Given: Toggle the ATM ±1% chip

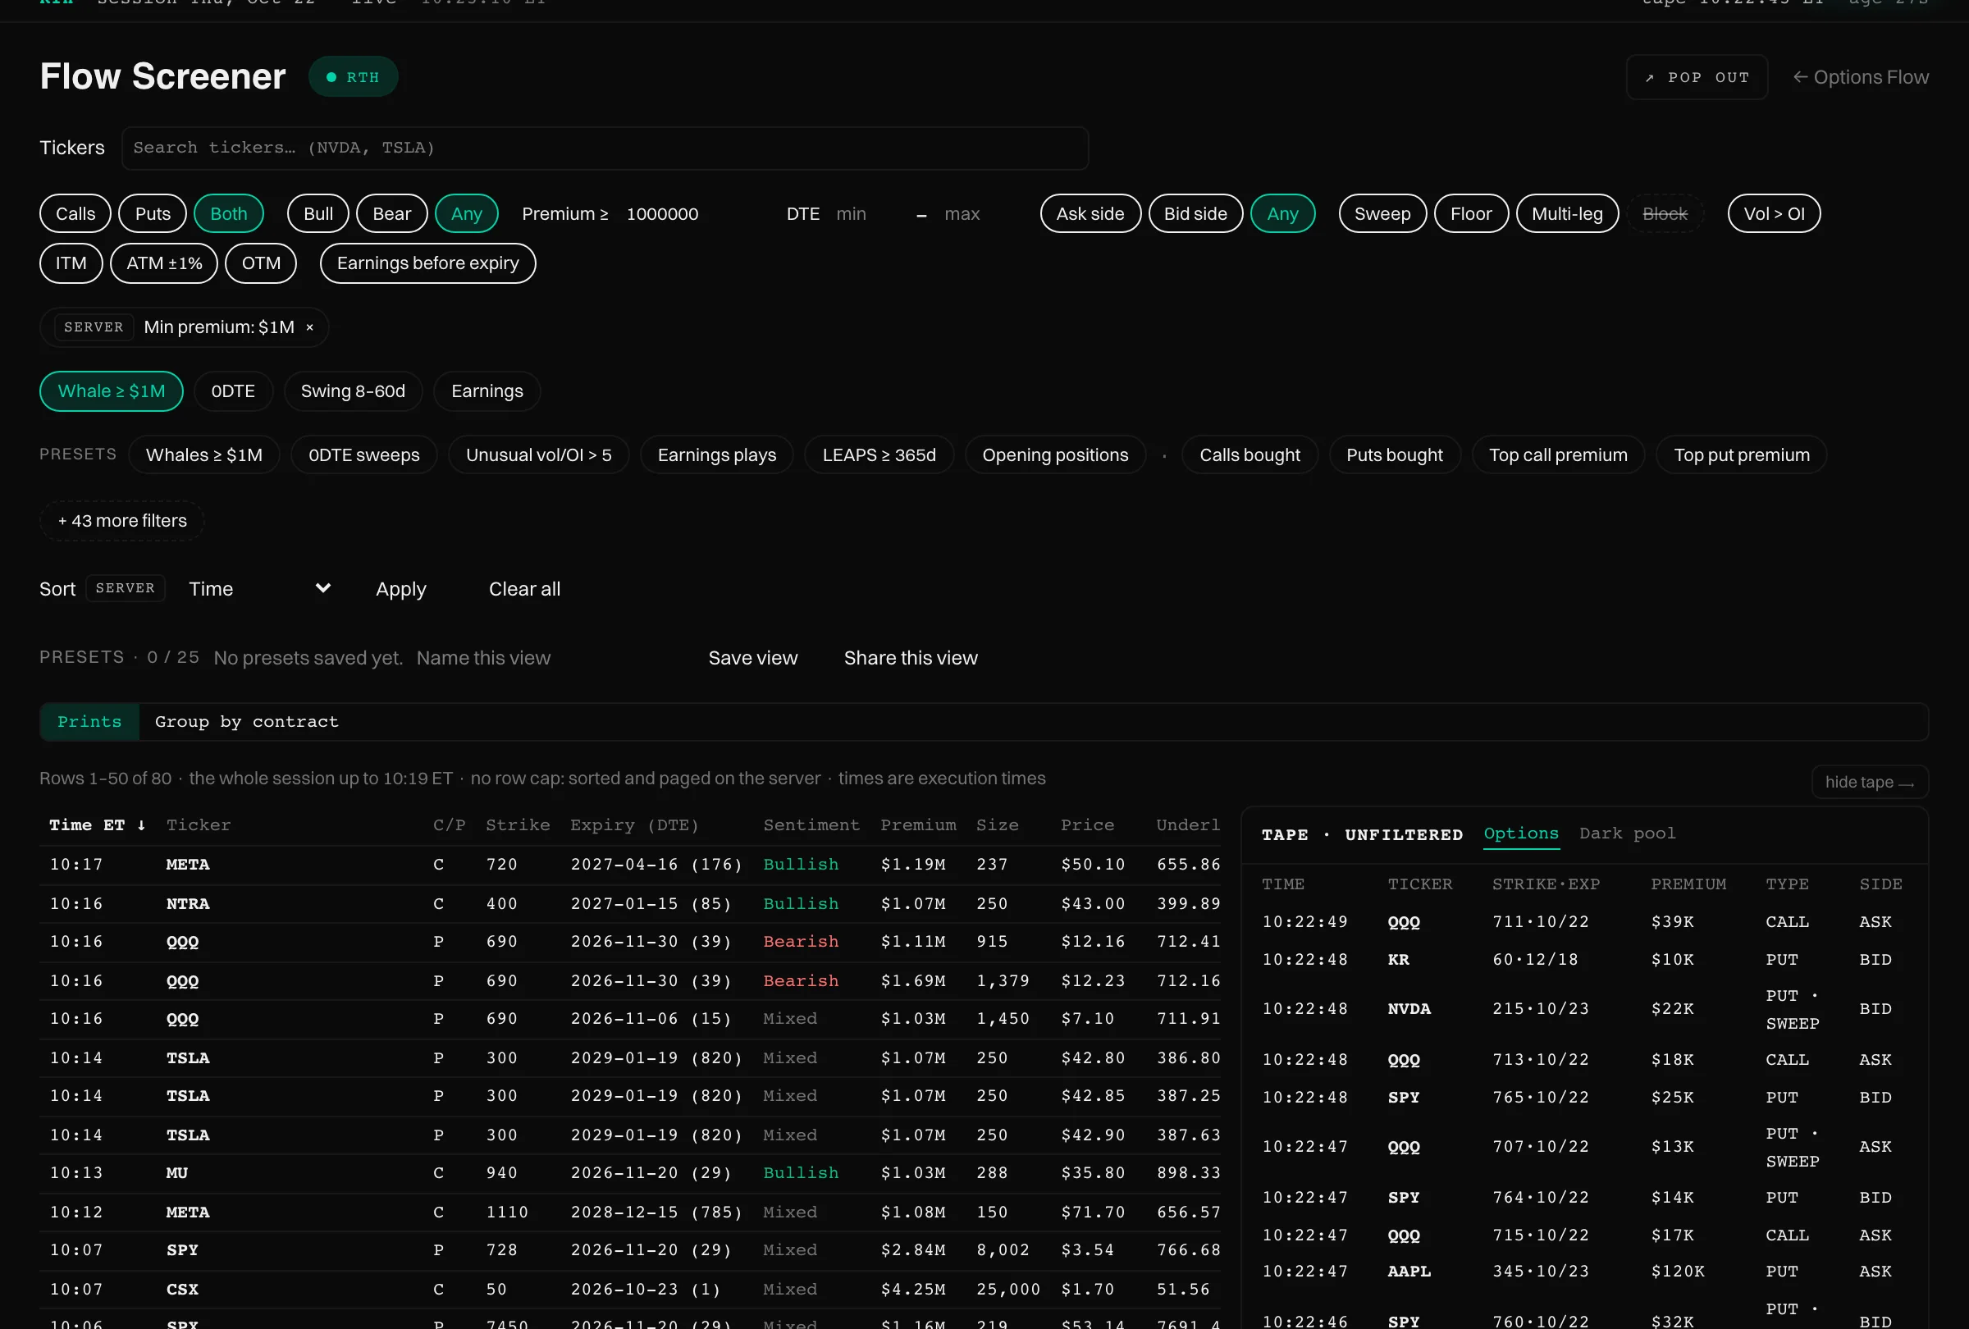Looking at the screenshot, I should click(164, 263).
